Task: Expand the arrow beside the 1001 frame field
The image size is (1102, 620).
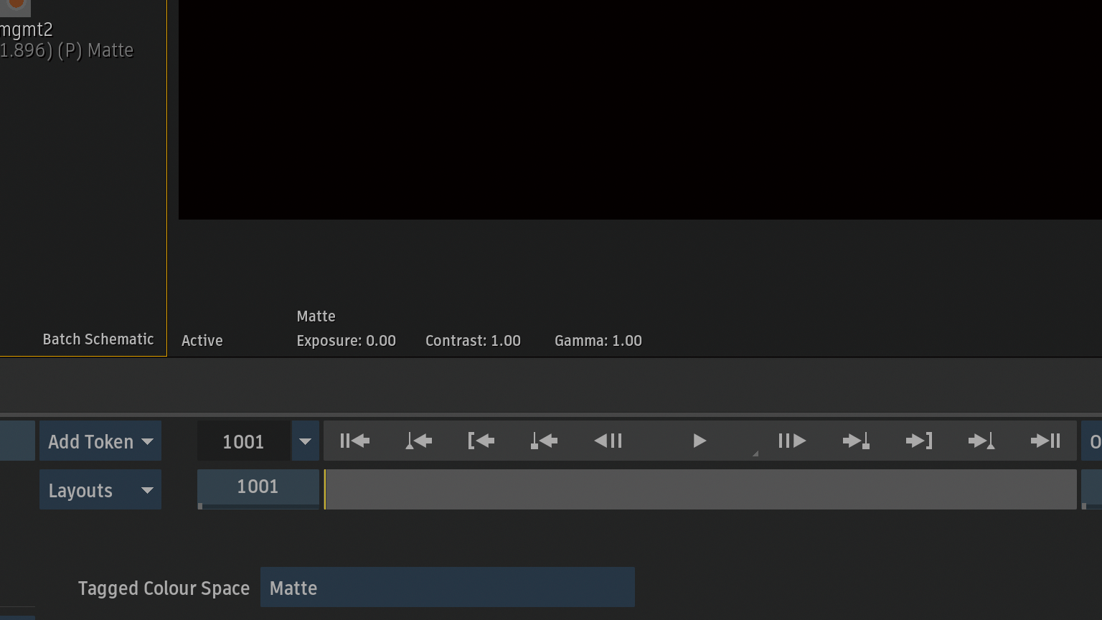Action: 305,441
